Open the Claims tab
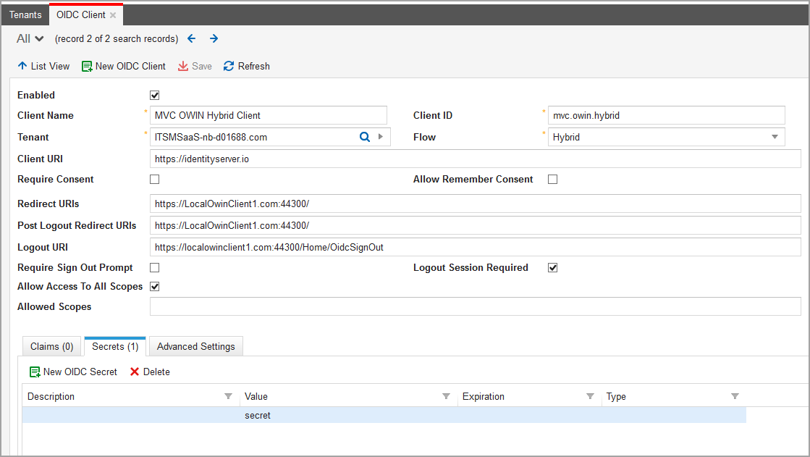This screenshot has width=810, height=457. click(51, 346)
